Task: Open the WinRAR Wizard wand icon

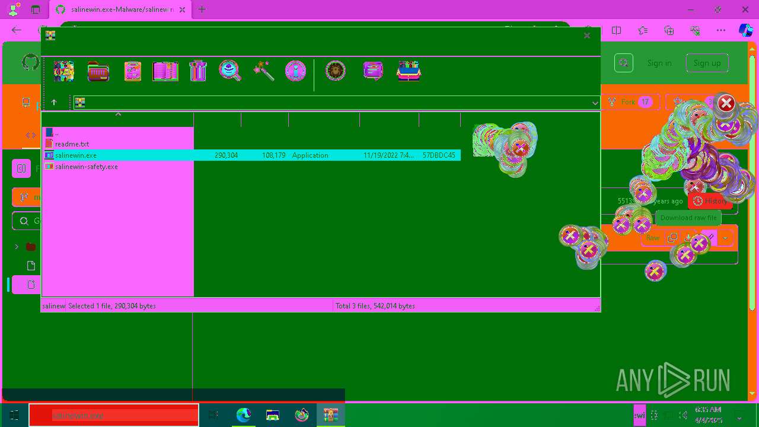Action: pos(263,71)
